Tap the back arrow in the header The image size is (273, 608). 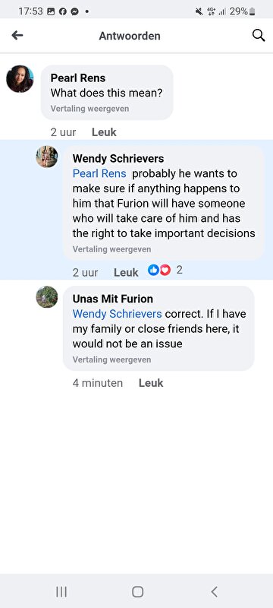pyautogui.click(x=17, y=36)
